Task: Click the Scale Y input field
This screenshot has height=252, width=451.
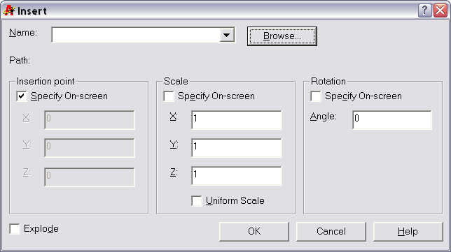Action: [x=237, y=148]
